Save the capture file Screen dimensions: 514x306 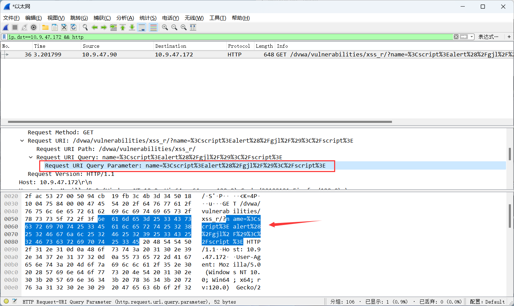point(55,27)
